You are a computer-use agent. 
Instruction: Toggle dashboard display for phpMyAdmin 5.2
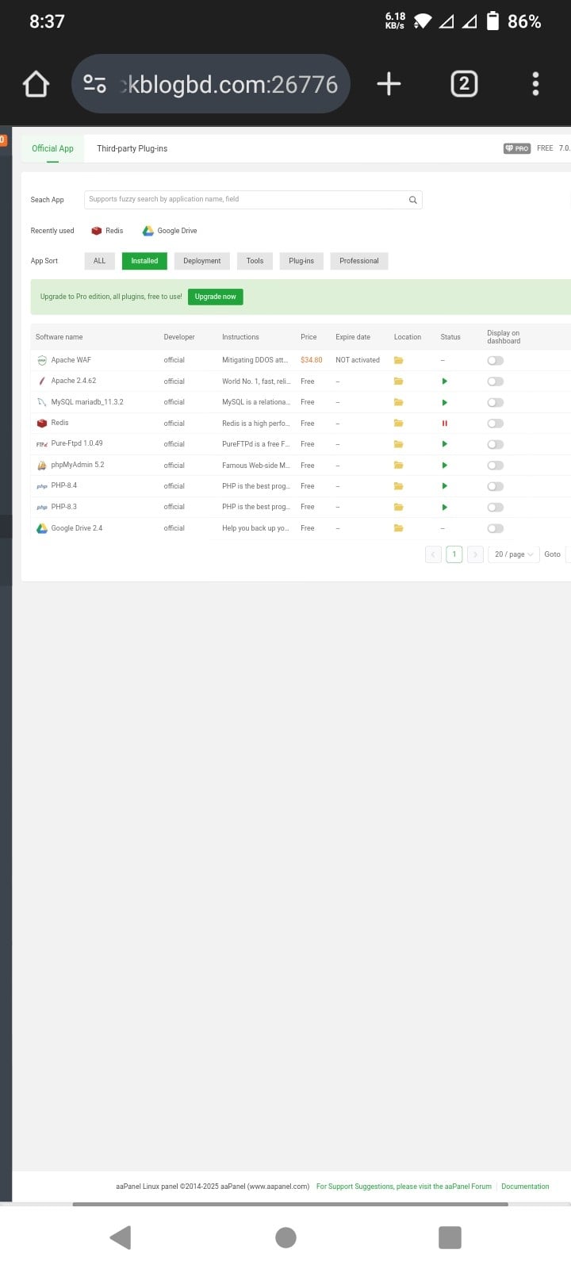coord(496,466)
